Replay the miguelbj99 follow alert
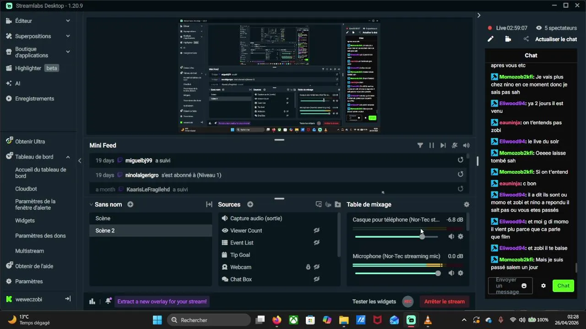Viewport: 586px width, 329px height. [x=461, y=160]
